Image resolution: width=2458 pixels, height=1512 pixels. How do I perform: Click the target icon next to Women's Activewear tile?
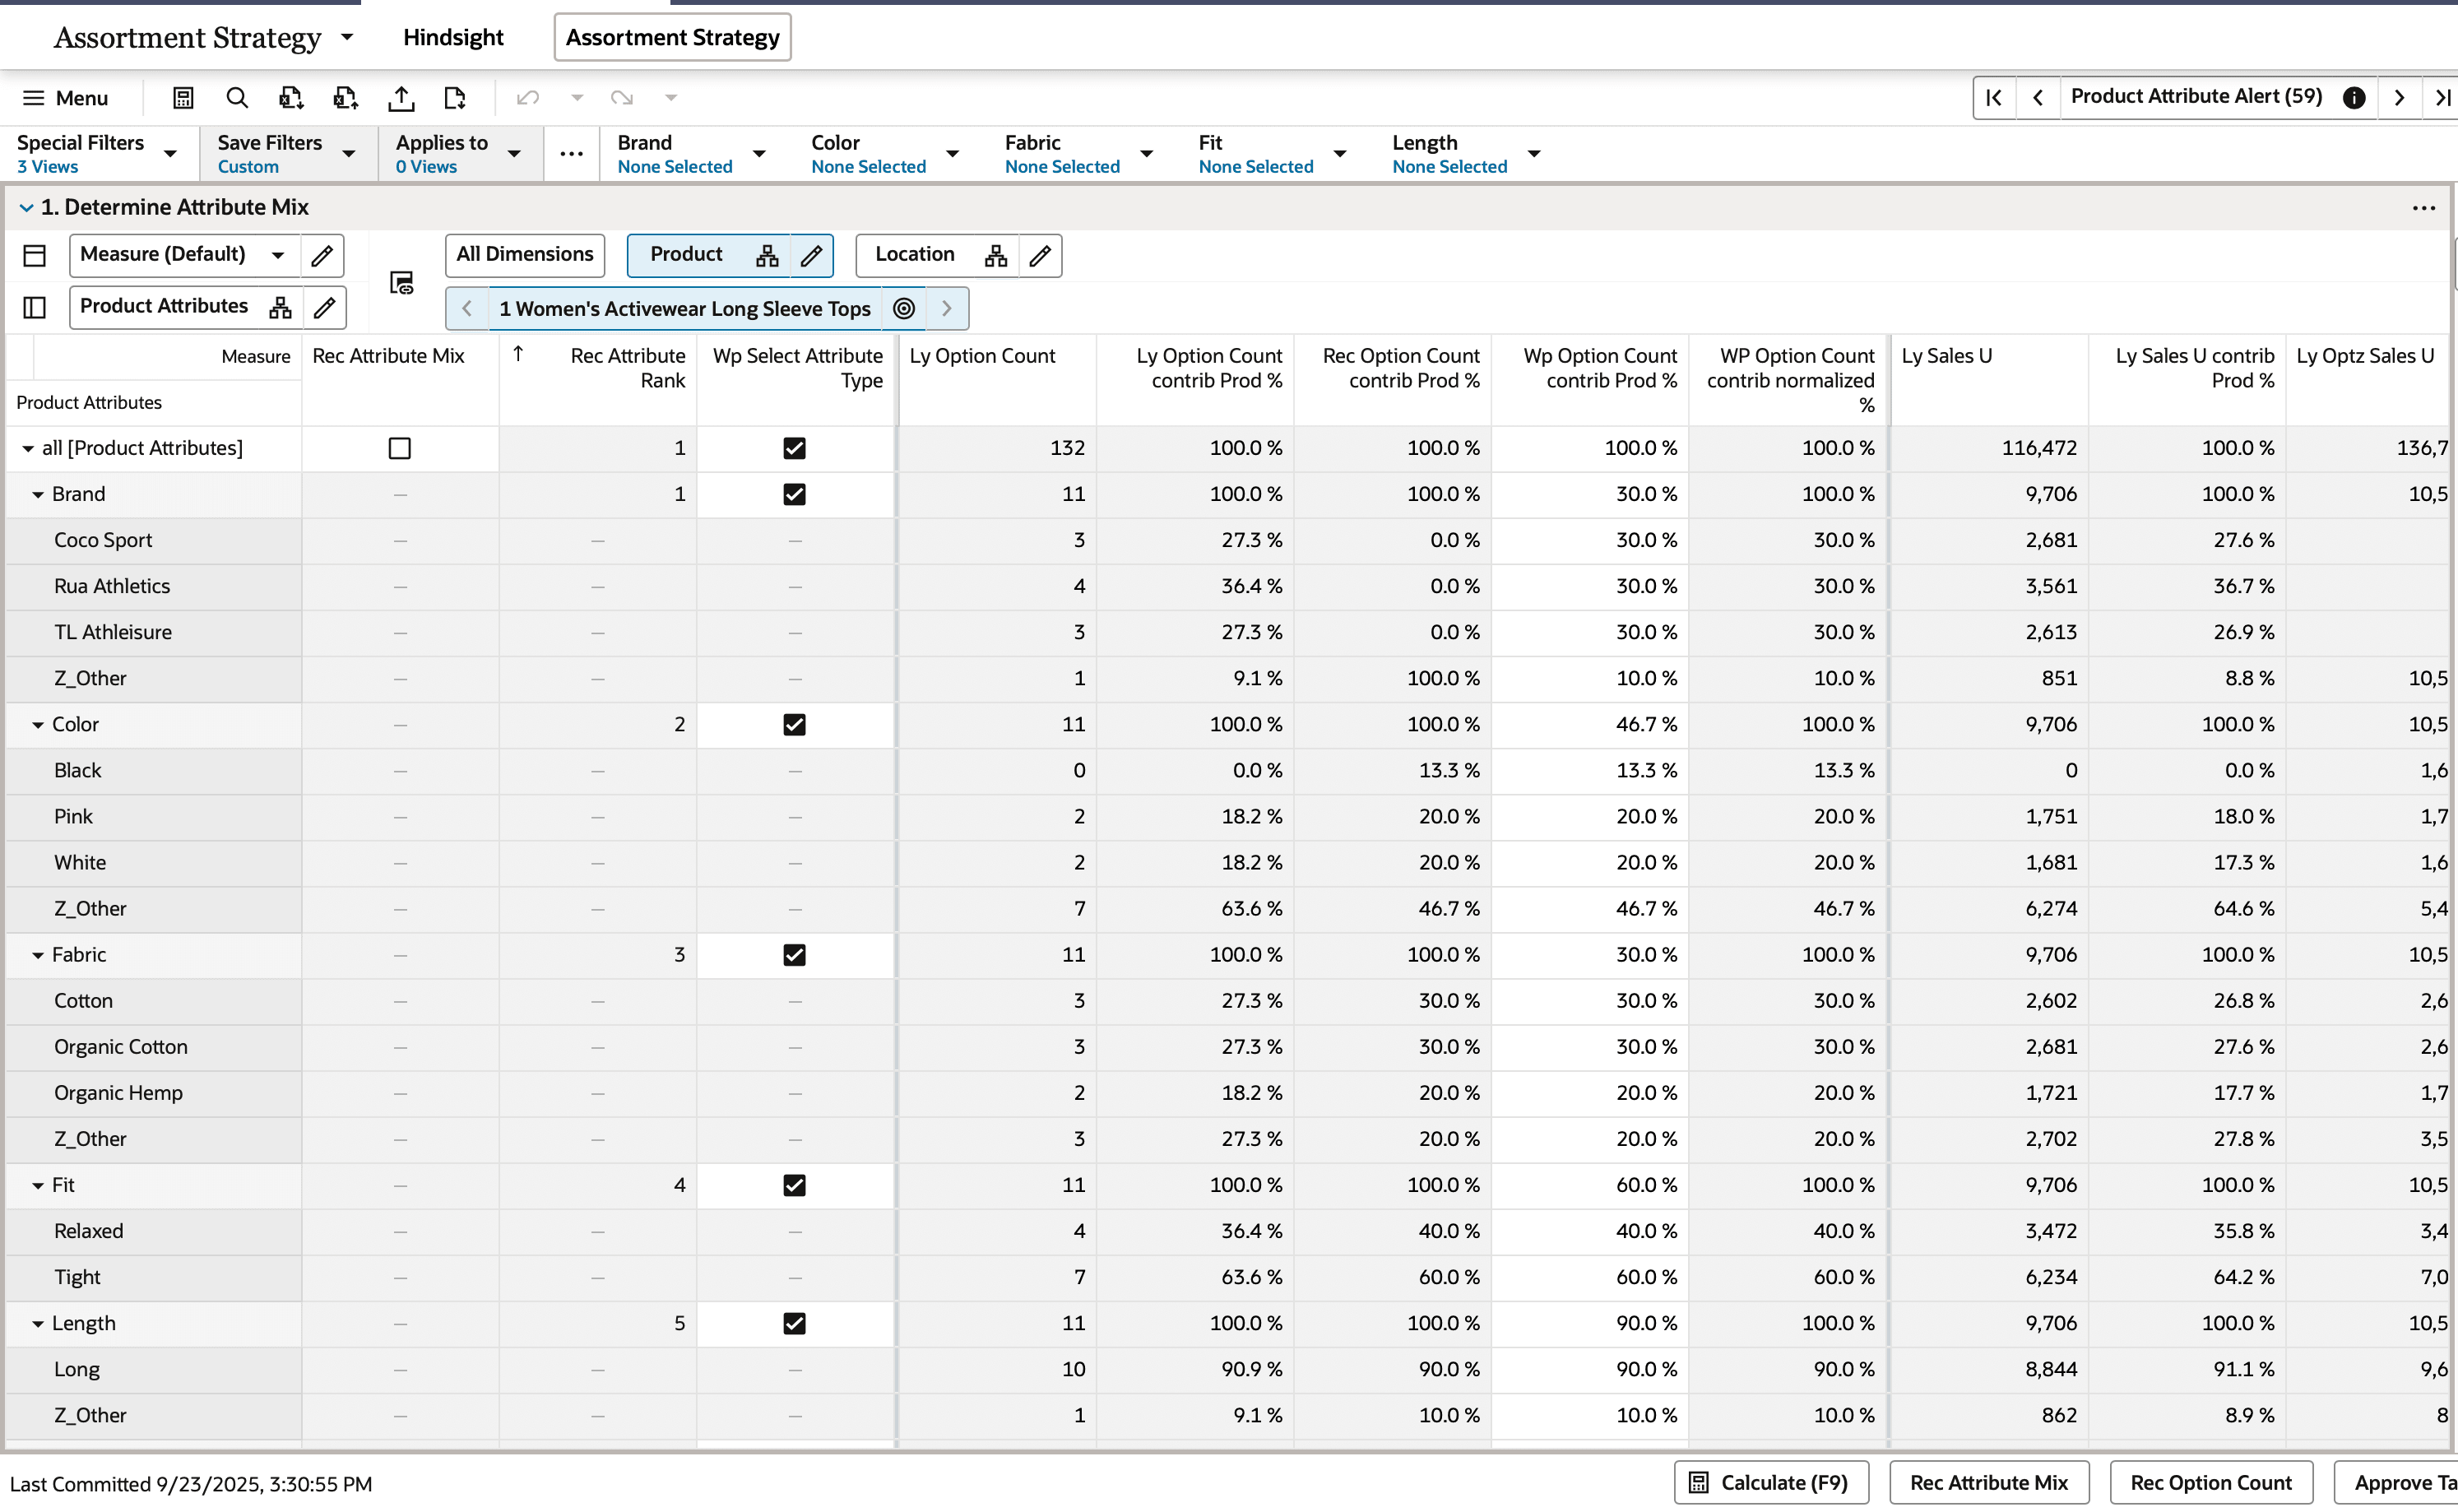point(903,308)
